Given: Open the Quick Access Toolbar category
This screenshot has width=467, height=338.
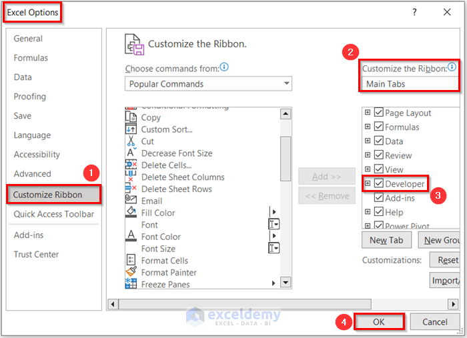Looking at the screenshot, I should [54, 214].
